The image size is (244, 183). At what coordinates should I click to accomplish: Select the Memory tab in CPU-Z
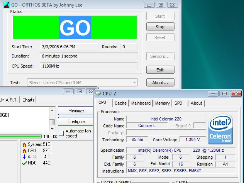(x=162, y=103)
